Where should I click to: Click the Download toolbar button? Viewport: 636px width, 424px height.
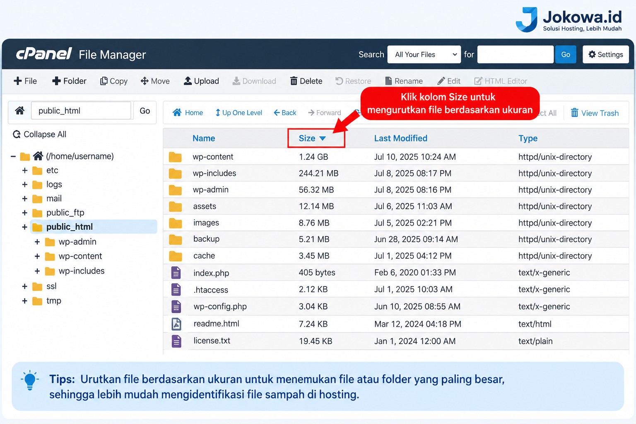(254, 81)
